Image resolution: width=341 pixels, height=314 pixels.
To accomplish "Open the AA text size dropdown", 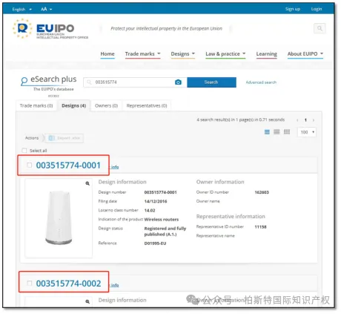I will 47,9.
